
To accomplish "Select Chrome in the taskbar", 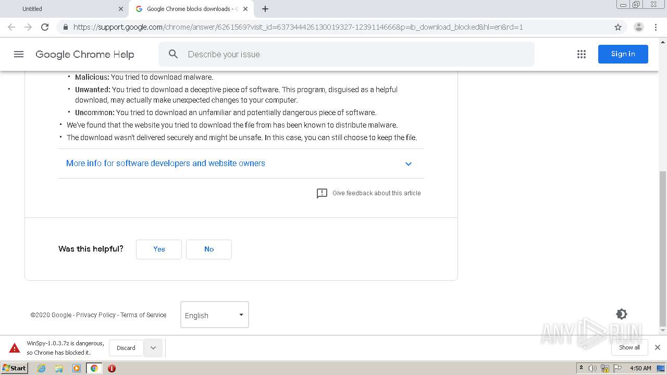I will [94, 368].
